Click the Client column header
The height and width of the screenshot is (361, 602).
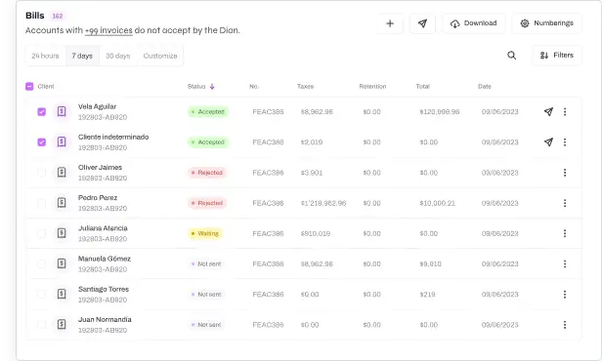tap(46, 87)
